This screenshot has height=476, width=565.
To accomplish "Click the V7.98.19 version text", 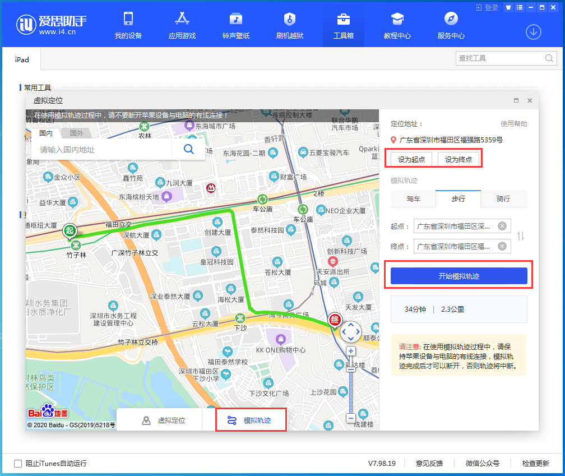I will pos(382,464).
